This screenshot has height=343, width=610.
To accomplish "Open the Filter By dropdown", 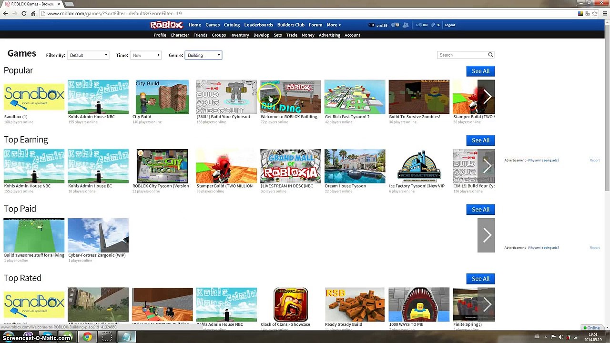I will [x=88, y=55].
